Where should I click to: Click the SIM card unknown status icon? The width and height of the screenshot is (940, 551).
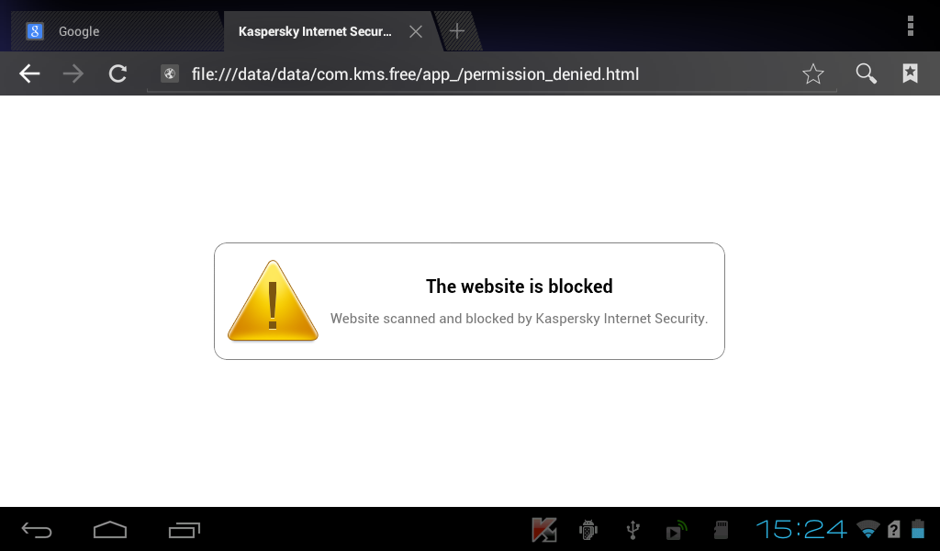(894, 529)
